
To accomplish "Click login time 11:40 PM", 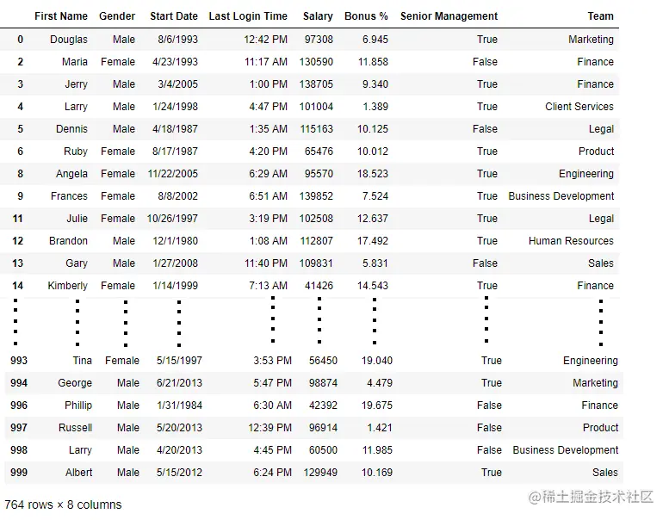I will point(266,263).
